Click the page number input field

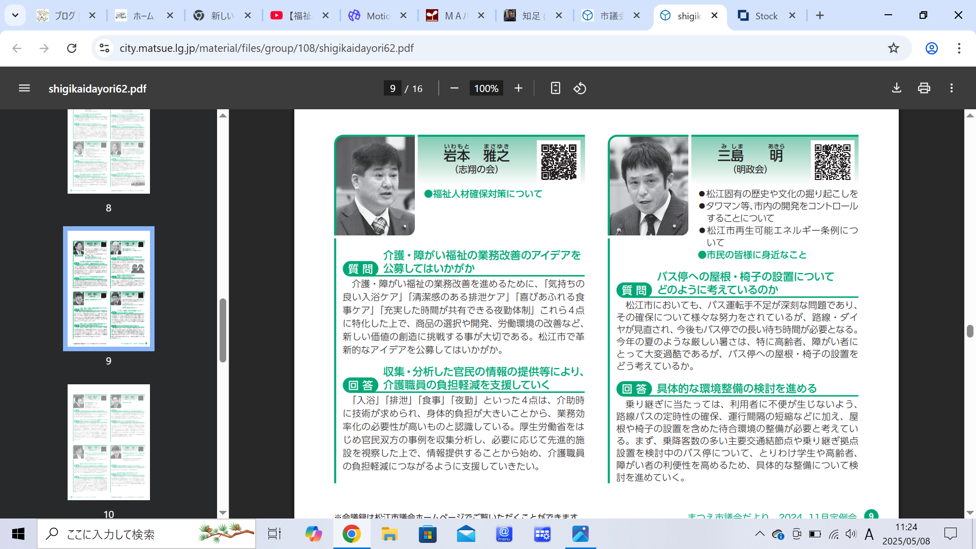pyautogui.click(x=392, y=88)
